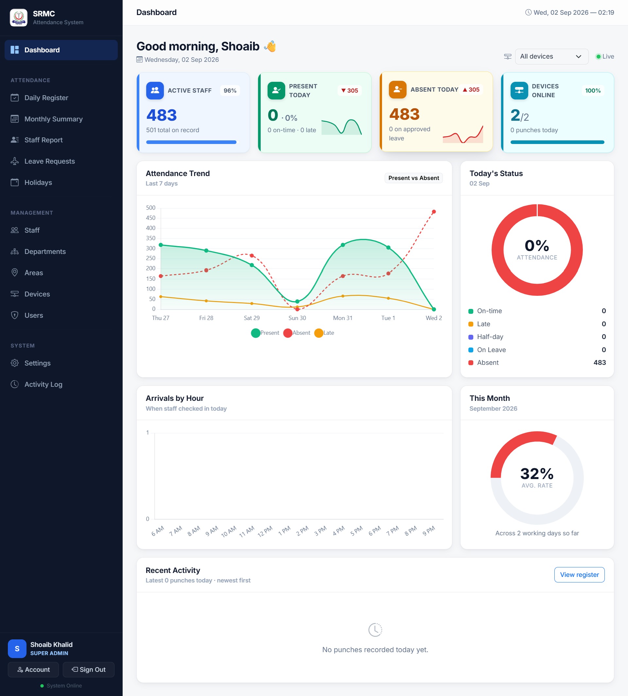
Task: Click the Users shield icon
Action: coord(15,315)
